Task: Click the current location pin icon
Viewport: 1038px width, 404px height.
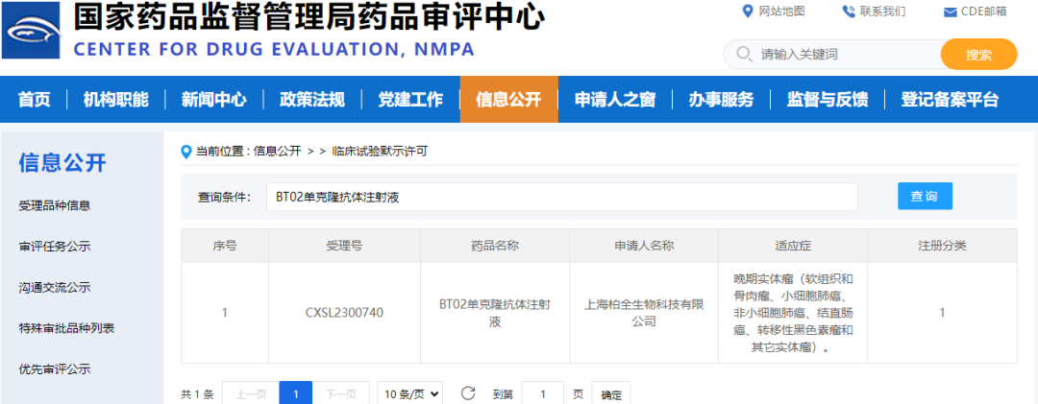Action: (x=186, y=152)
